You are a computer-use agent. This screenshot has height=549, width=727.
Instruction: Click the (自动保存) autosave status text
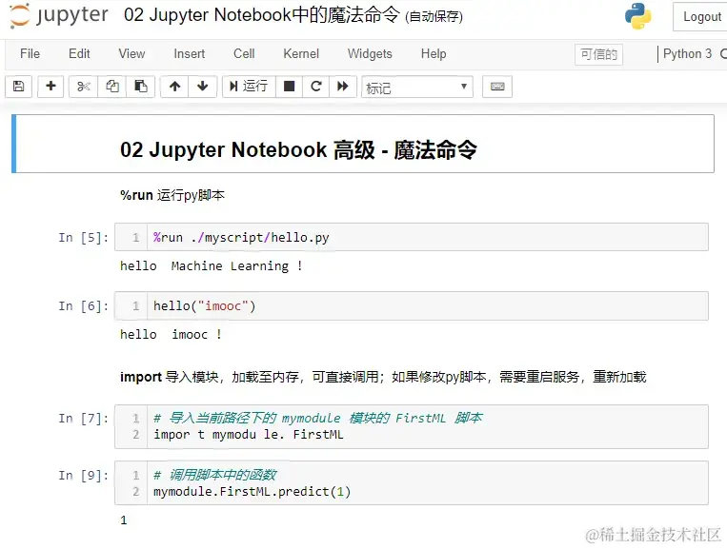(x=434, y=17)
